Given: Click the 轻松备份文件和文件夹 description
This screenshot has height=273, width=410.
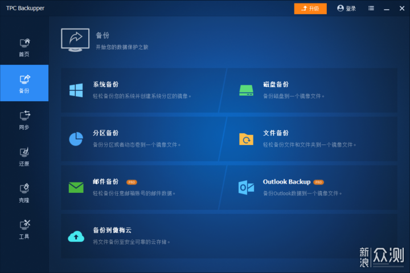Looking at the screenshot, I should coord(310,144).
